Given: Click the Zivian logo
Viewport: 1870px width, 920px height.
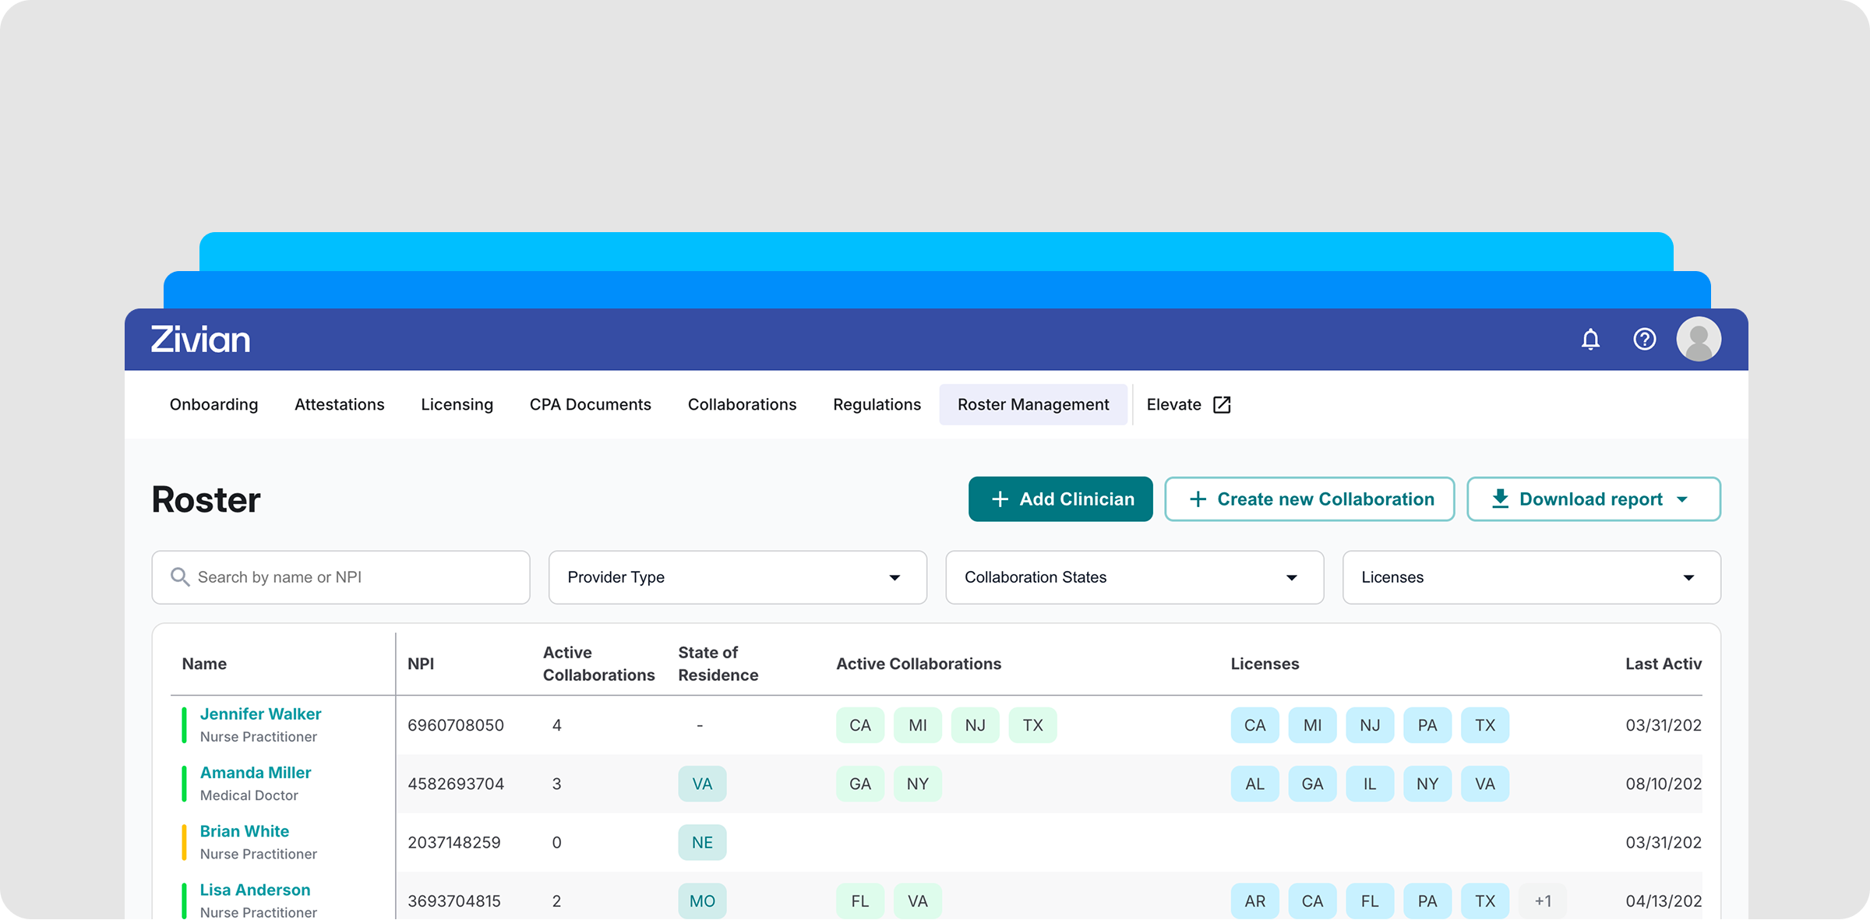Looking at the screenshot, I should pos(200,340).
